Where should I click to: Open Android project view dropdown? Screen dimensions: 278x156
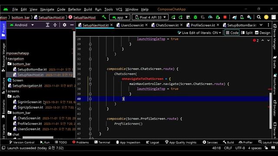tap(22, 25)
